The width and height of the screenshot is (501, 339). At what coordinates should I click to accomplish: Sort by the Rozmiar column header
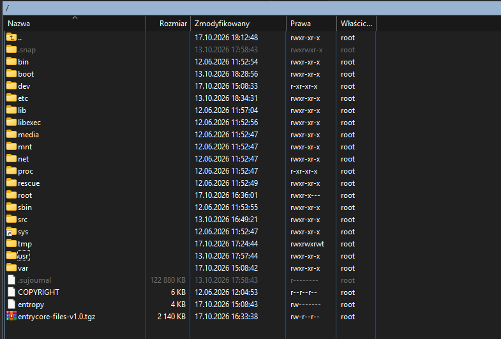coord(168,24)
